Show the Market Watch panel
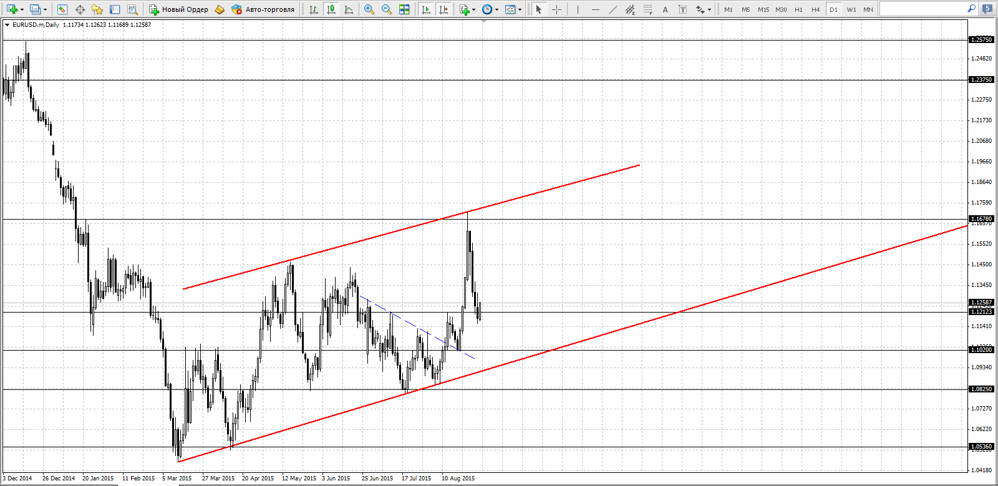Screen dimensions: 998x486 pos(62,9)
